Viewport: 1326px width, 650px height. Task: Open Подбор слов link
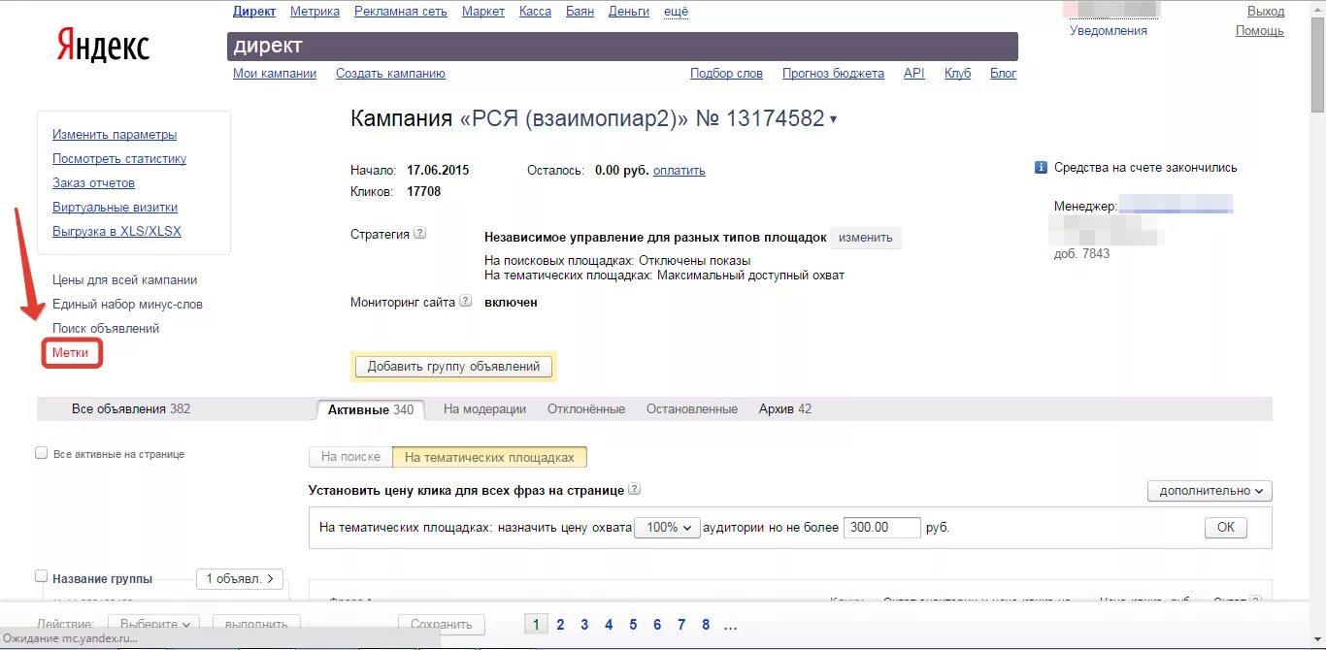(726, 74)
